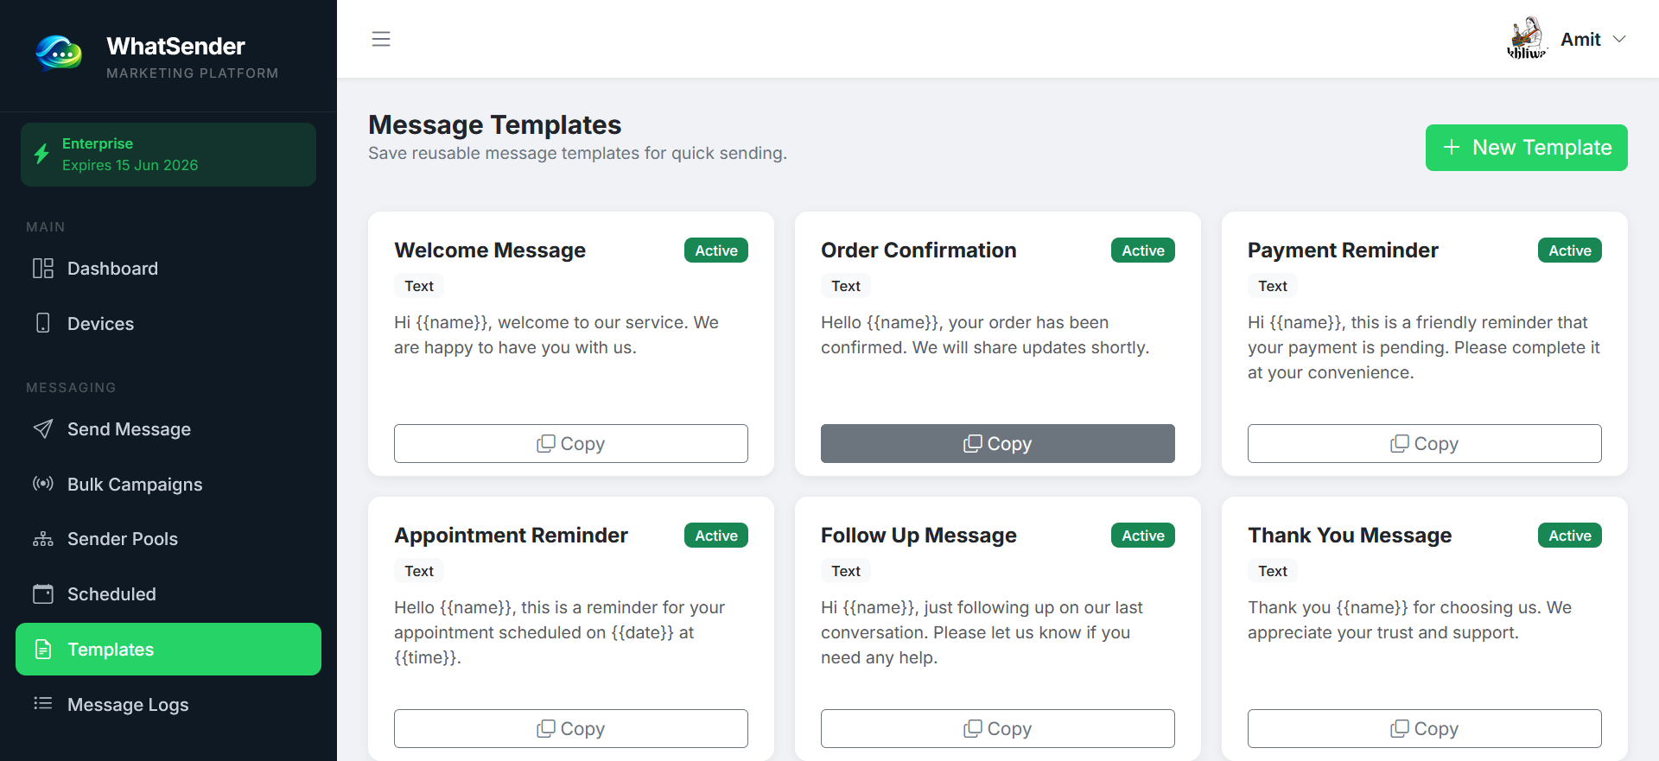
Task: Click the Thank You Message body text
Action: (1409, 620)
